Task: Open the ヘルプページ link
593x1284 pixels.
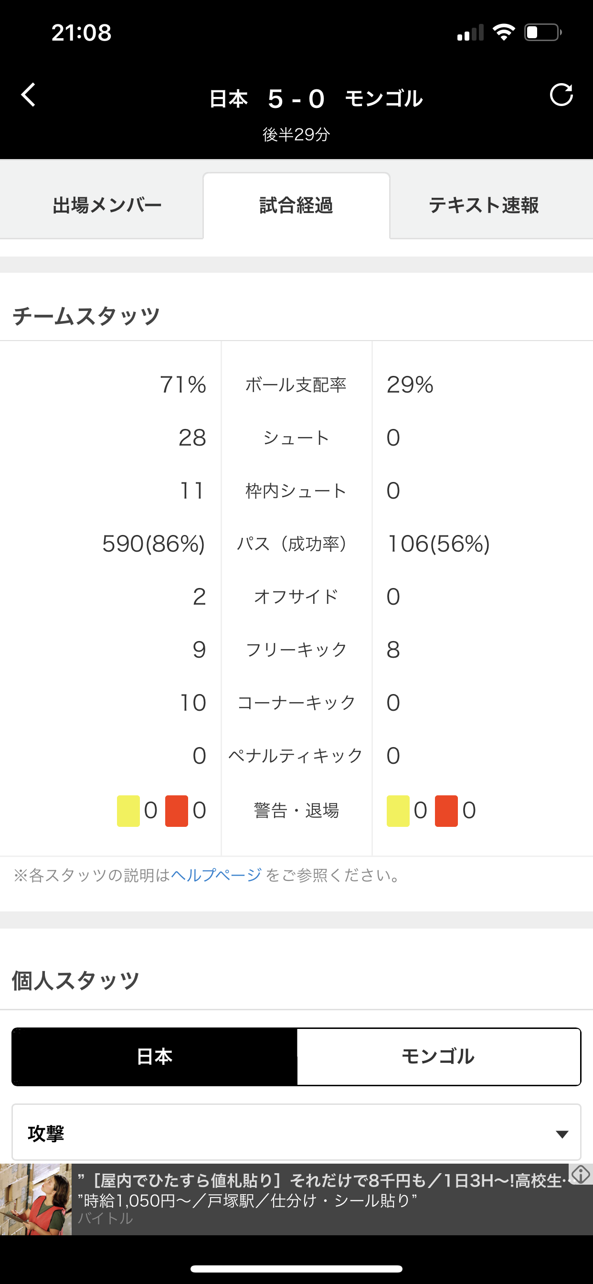Action: [216, 875]
